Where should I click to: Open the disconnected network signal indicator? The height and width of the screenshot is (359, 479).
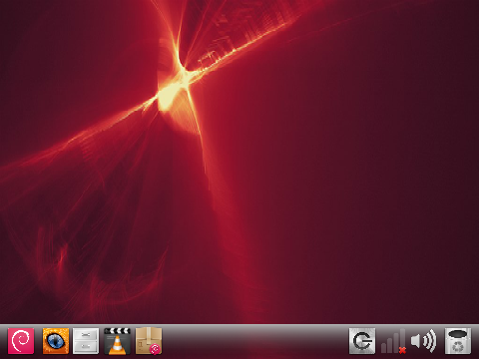tap(393, 341)
